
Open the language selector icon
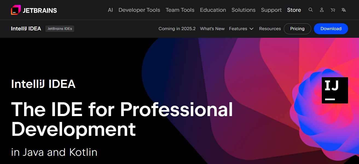click(344, 10)
